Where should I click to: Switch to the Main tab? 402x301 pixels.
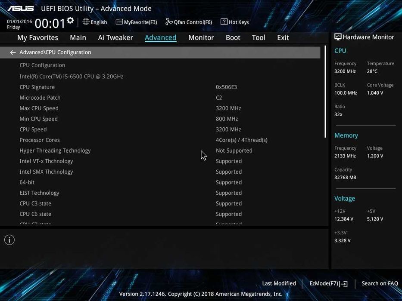[78, 38]
